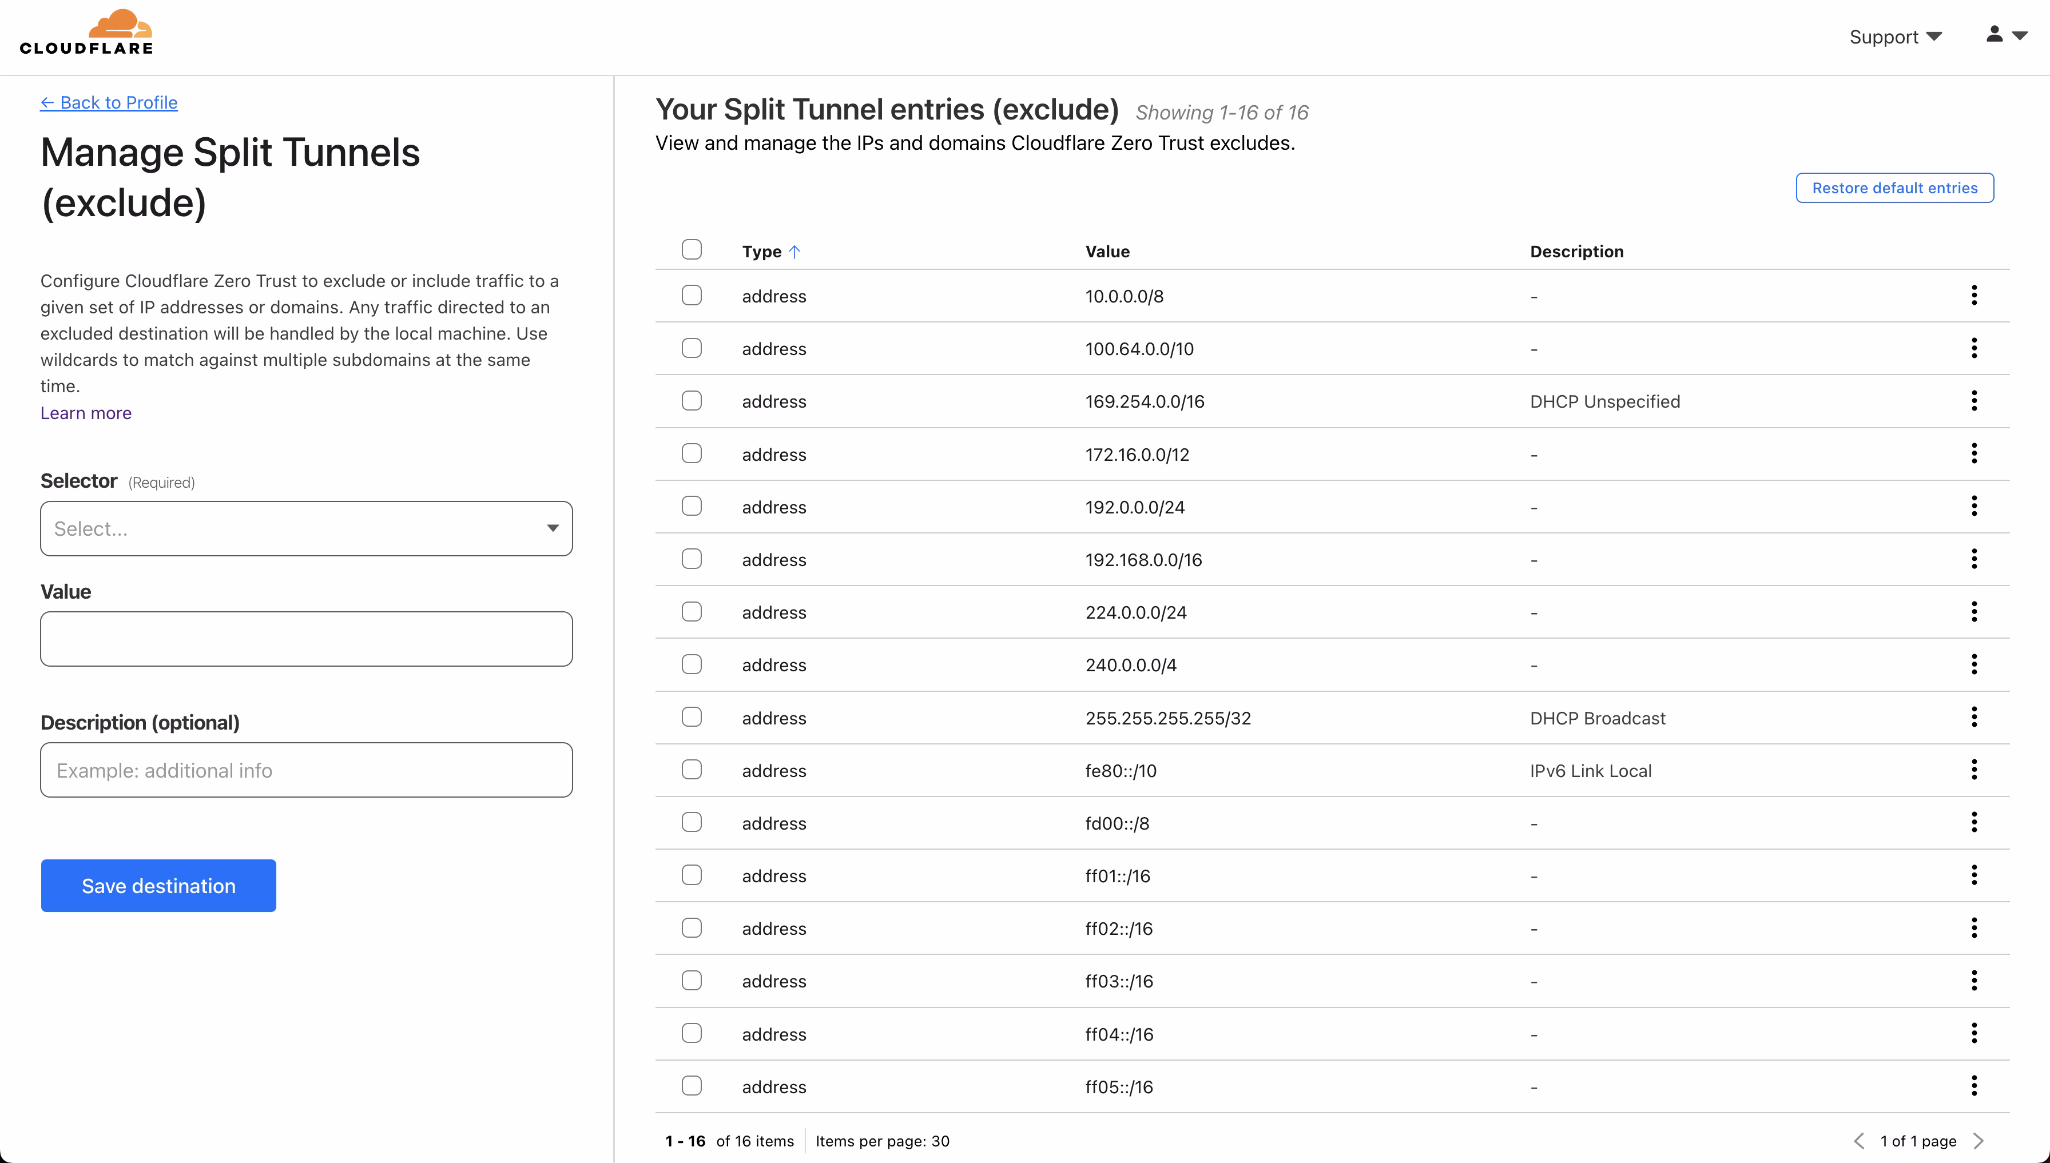The image size is (2050, 1163).
Task: Select the 255.255.255.255/32 DHCP Broadcast checkbox
Action: tap(692, 716)
